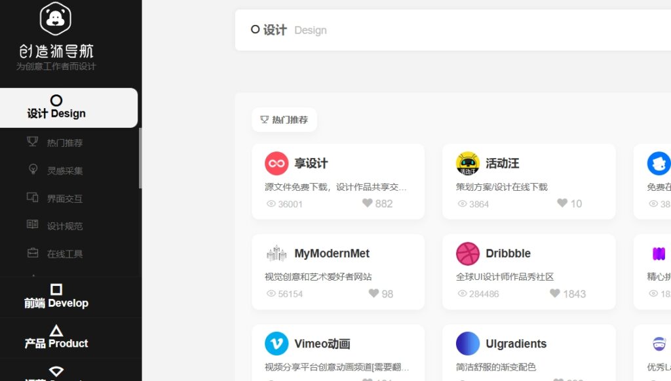Image resolution: width=671 pixels, height=381 pixels.
Task: Click the Vimeo blue V logo
Action: click(277, 344)
